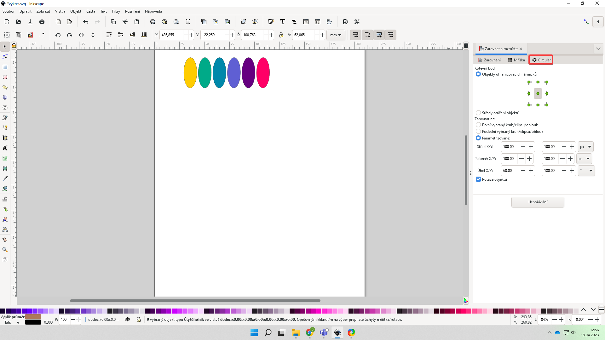Open Microsoft Edge from the taskbar
This screenshot has height=340, width=605.
click(x=351, y=333)
